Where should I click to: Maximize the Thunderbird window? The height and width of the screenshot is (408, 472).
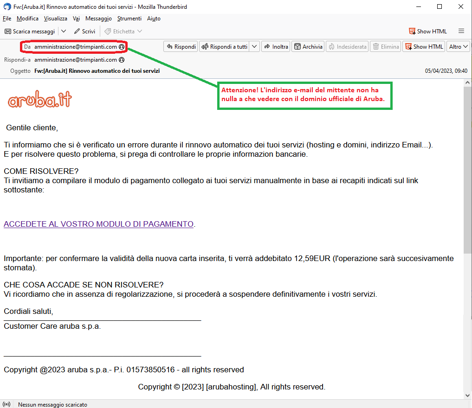tap(440, 6)
